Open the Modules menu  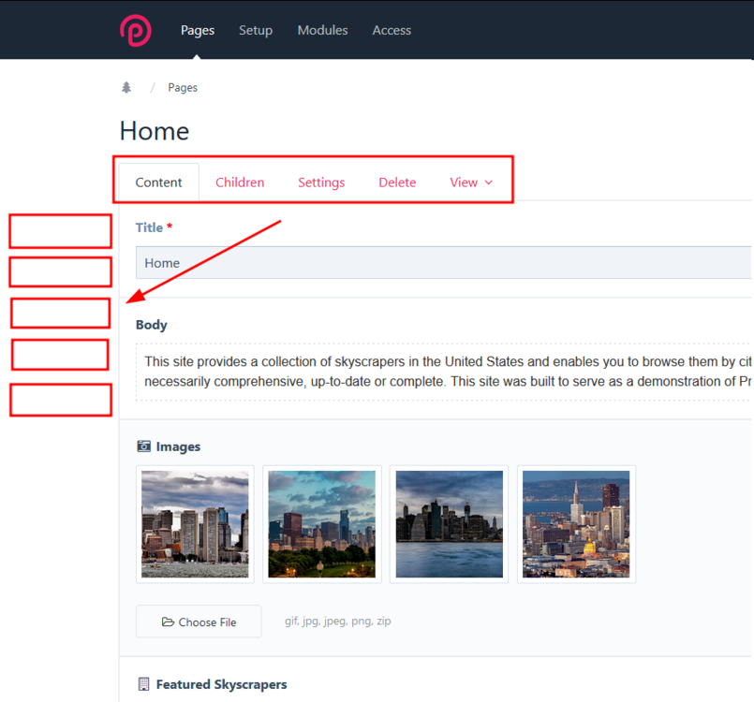click(x=322, y=30)
